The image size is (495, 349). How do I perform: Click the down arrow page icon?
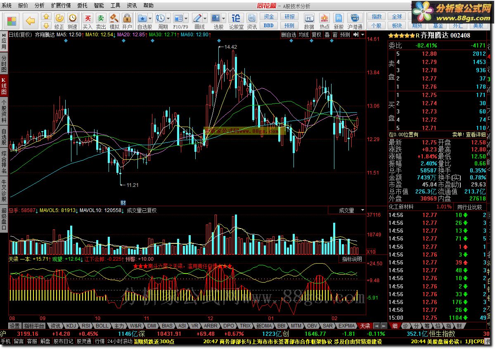[x=46, y=26]
